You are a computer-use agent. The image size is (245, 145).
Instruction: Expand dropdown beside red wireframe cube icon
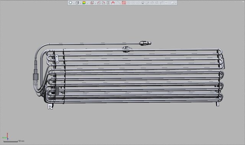(95, 3)
